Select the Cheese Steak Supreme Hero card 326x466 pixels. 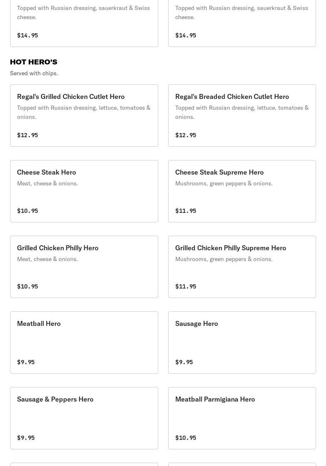(x=242, y=191)
